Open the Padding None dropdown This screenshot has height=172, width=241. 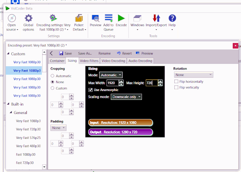point(58,128)
